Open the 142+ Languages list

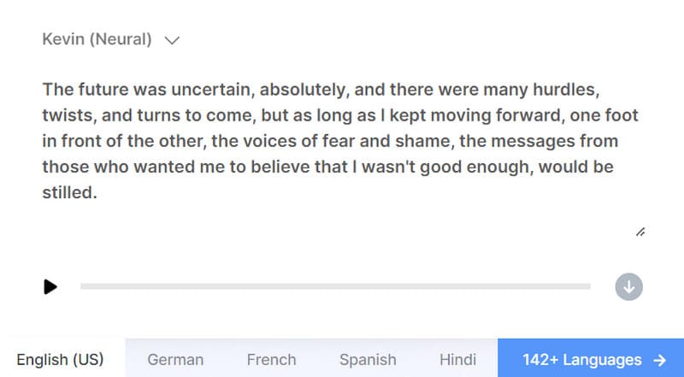pos(582,360)
